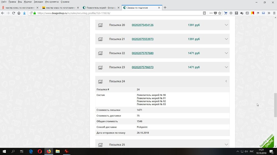Expand the Посылка 20 row chevron
Image resolution: width=277 pixels, height=155 pixels.
pyautogui.click(x=226, y=25)
